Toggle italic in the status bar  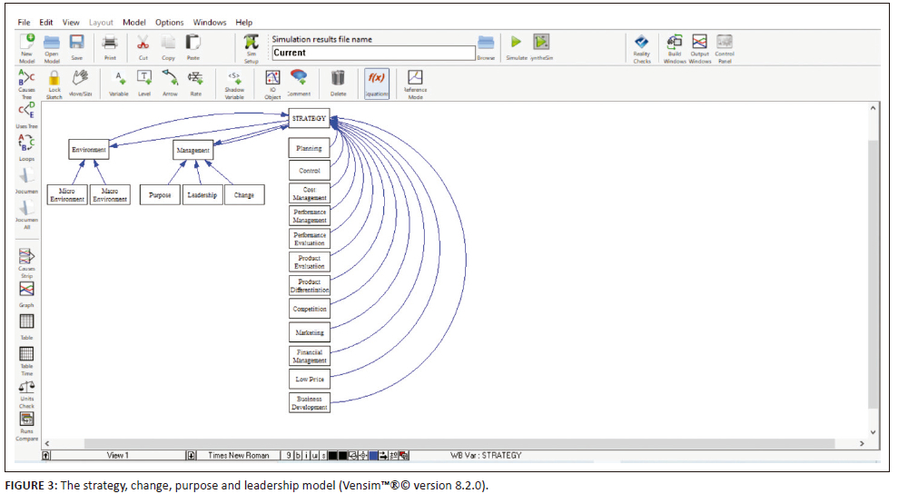tap(306, 455)
